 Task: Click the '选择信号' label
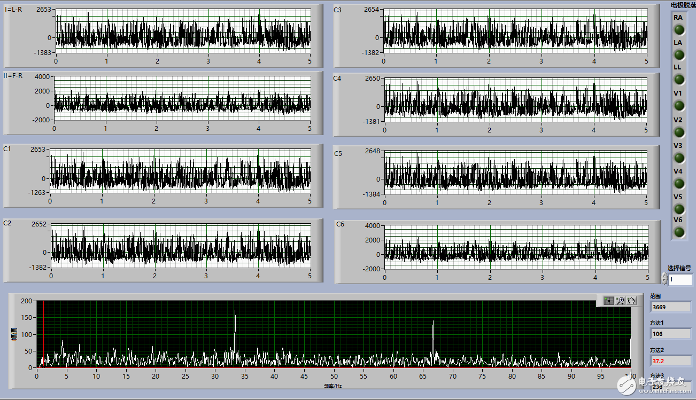pos(679,268)
